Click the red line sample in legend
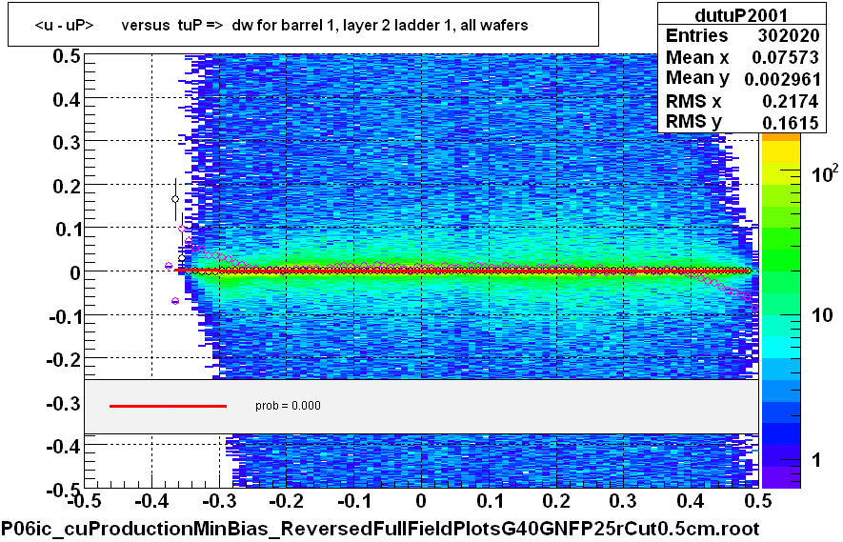 coord(168,406)
